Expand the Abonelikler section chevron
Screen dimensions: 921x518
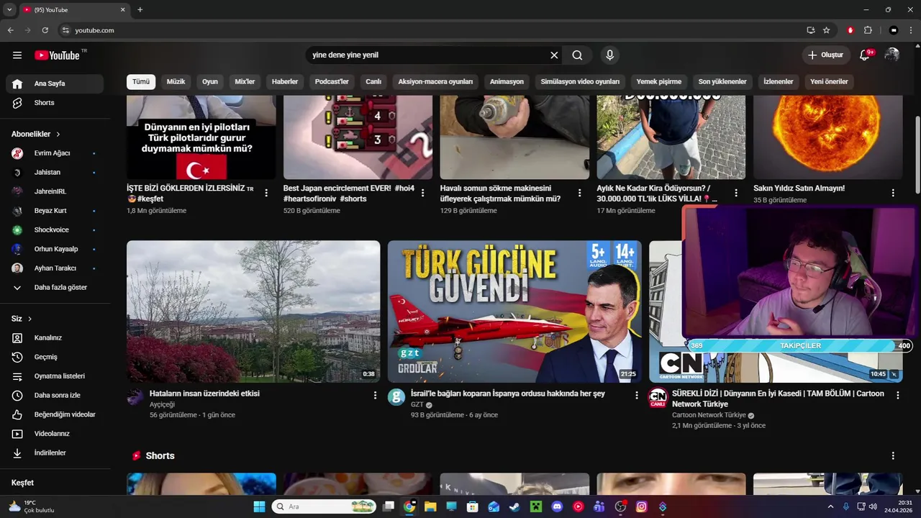(x=58, y=135)
